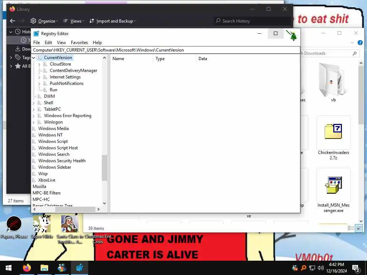Select the Windows Search key
This screenshot has height=275, width=367.
[x=54, y=154]
